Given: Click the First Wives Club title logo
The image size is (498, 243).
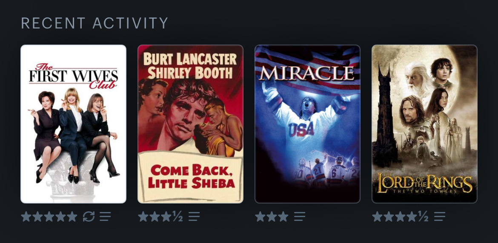Looking at the screenshot, I should [73, 76].
